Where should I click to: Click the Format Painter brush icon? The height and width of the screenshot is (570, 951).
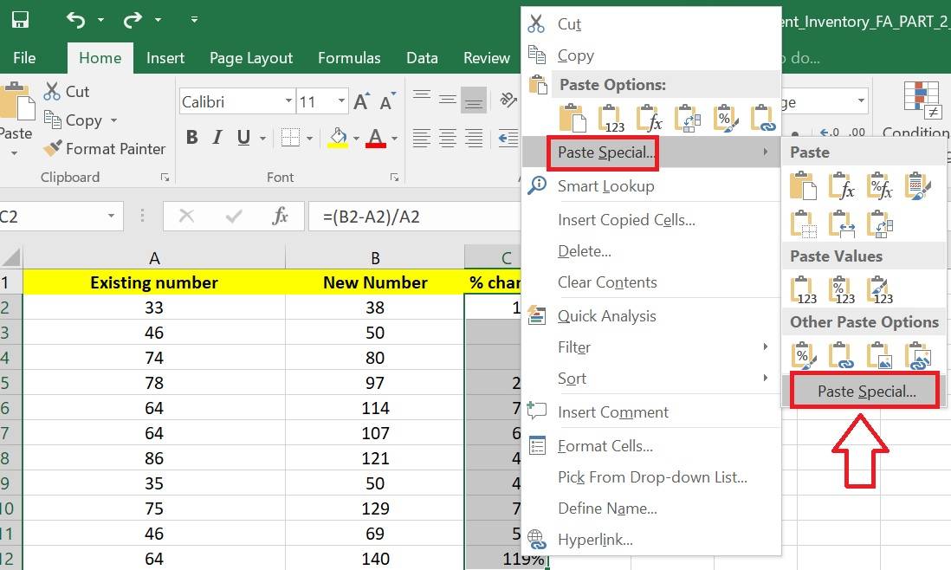click(54, 149)
